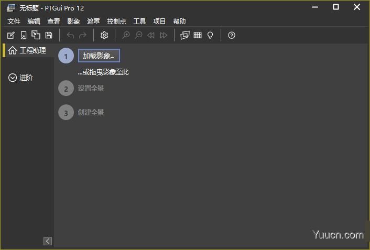Click the 加载影象 button
The width and height of the screenshot is (370, 250).
click(99, 56)
